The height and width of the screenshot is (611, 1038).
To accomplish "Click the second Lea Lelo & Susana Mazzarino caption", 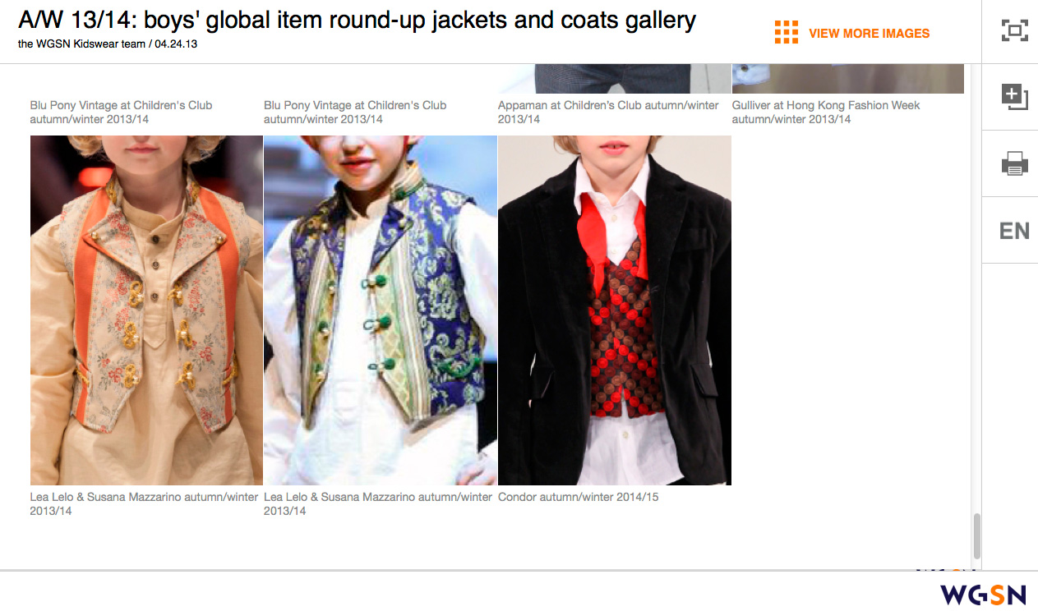I will tap(378, 503).
